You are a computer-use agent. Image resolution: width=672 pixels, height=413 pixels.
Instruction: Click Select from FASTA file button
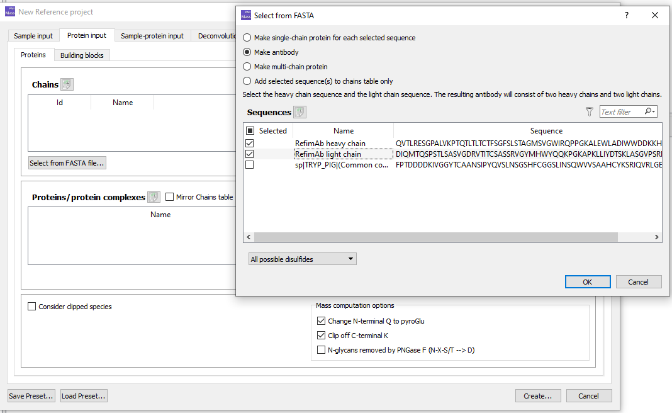tap(67, 163)
